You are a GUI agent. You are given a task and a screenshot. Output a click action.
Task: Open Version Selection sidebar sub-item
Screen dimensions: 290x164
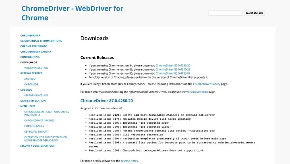36,68
